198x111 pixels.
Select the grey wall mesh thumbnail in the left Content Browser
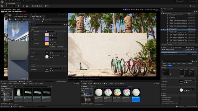(x=46, y=92)
